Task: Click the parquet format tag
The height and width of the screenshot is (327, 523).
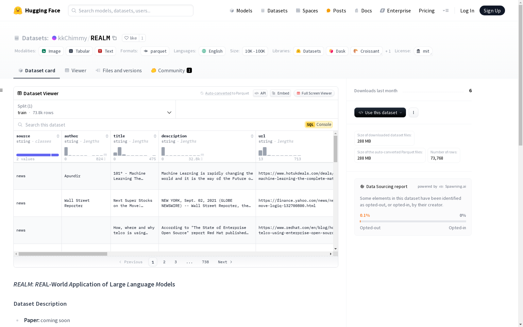Action: 155,51
